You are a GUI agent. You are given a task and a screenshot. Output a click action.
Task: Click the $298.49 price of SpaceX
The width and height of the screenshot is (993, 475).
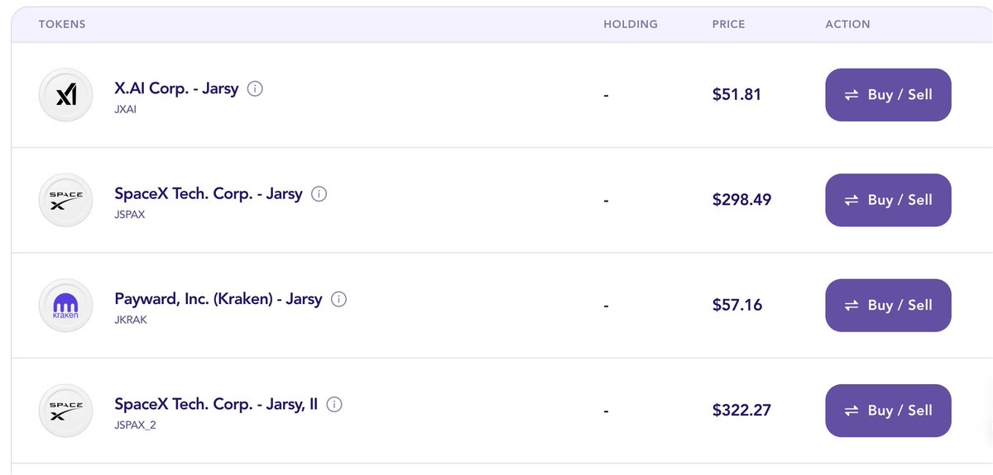741,200
